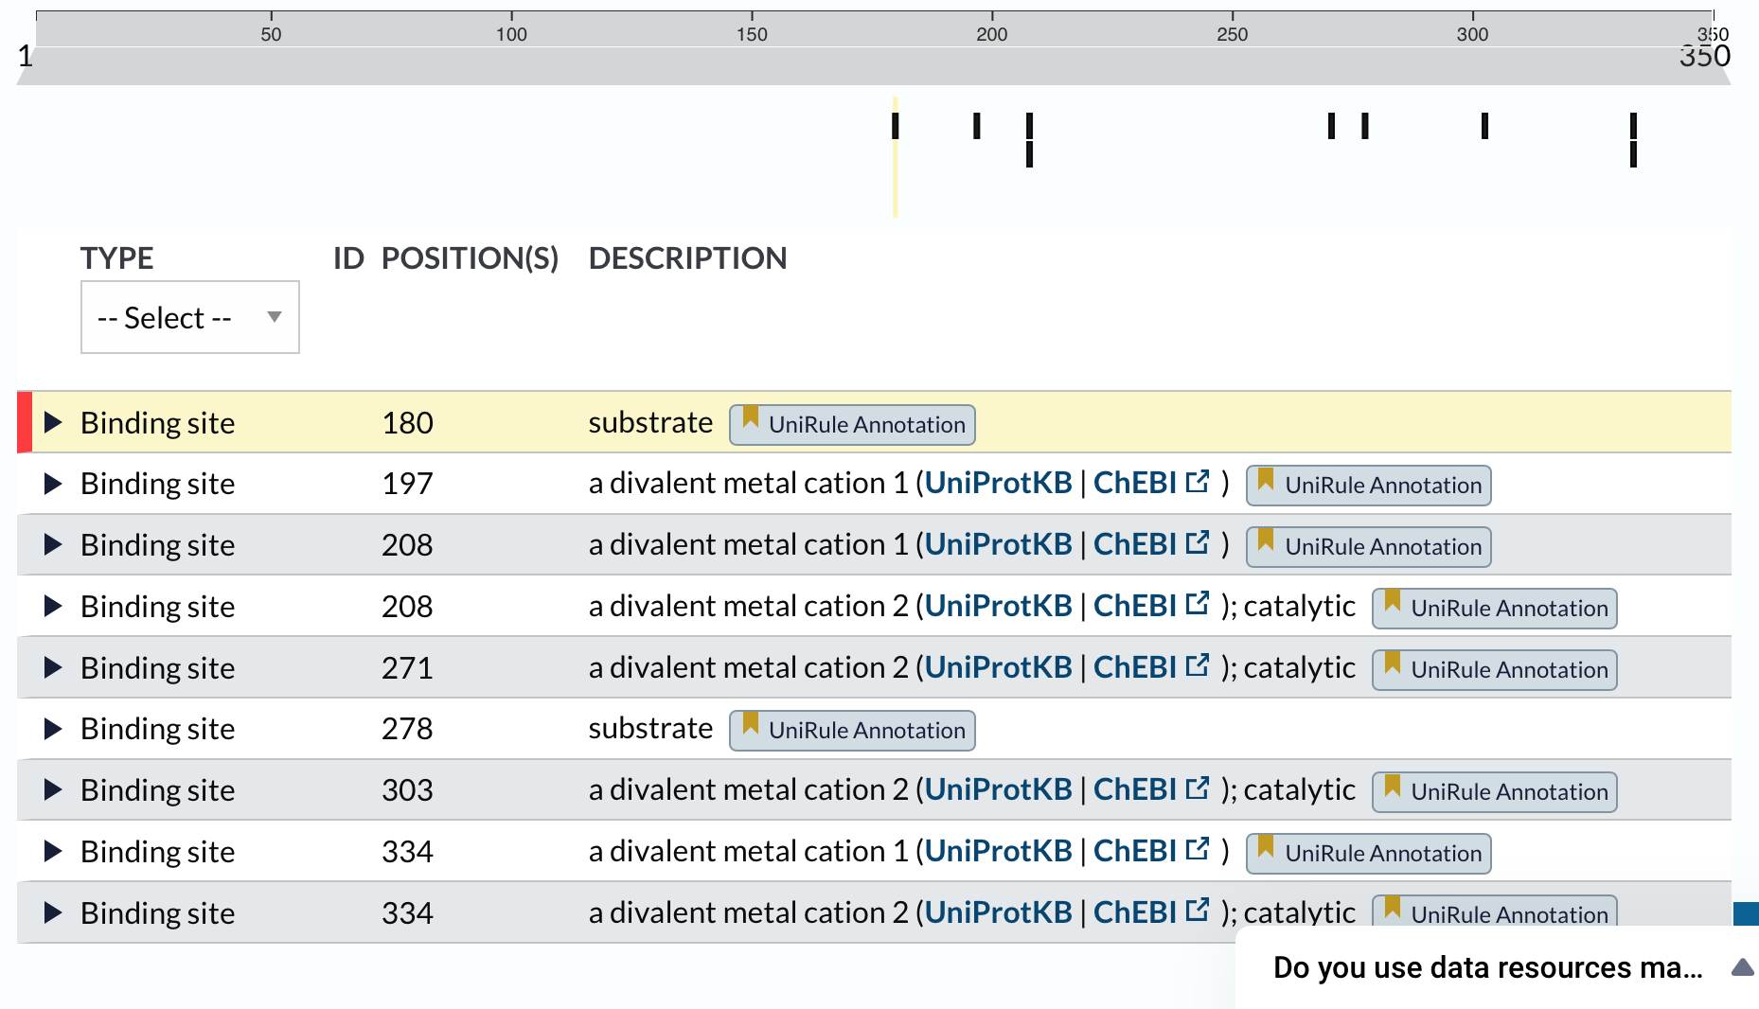Expand the data resources survey popup arrow
This screenshot has height=1009, width=1759.
(1742, 967)
